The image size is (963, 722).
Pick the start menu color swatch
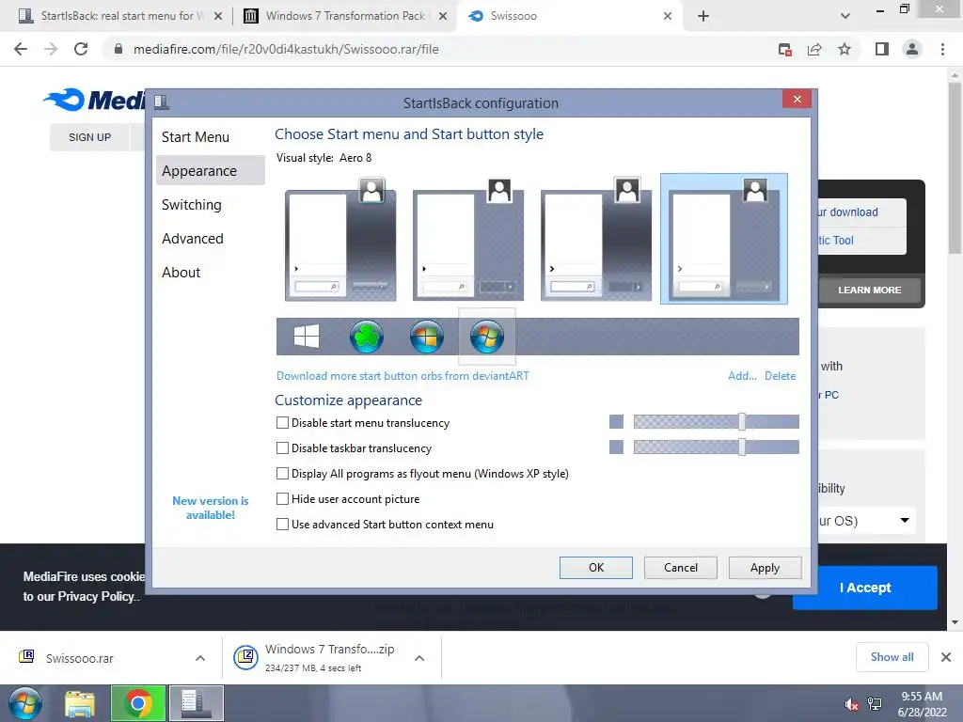tap(616, 422)
